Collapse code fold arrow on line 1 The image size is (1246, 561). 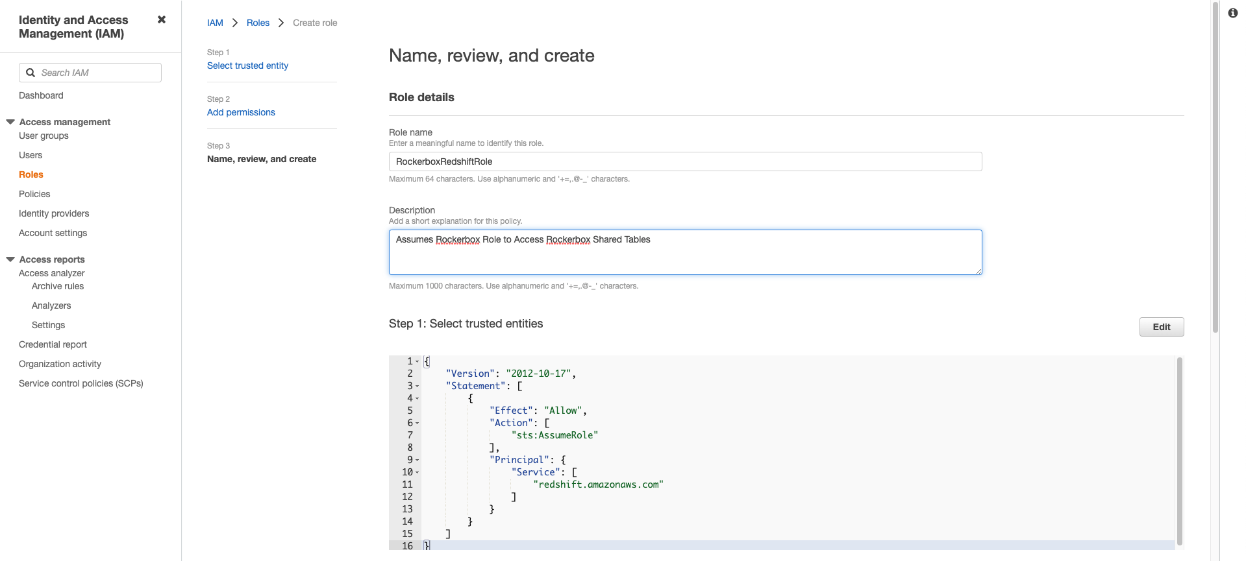[x=417, y=362]
